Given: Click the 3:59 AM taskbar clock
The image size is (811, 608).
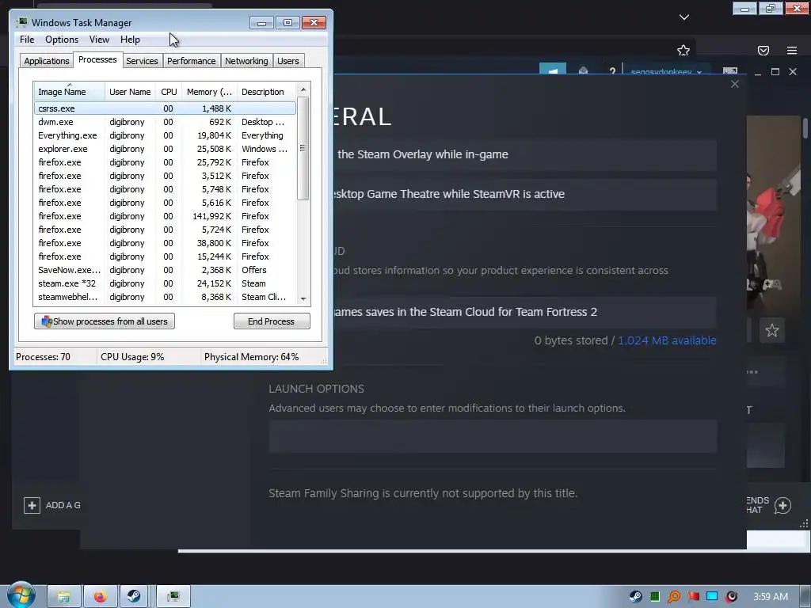Looking at the screenshot, I should 770,597.
